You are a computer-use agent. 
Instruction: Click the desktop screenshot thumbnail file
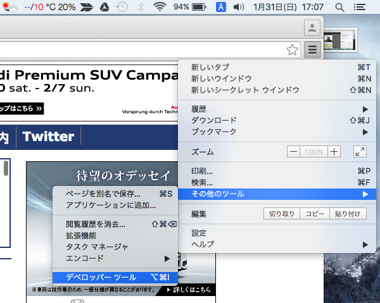341,40
